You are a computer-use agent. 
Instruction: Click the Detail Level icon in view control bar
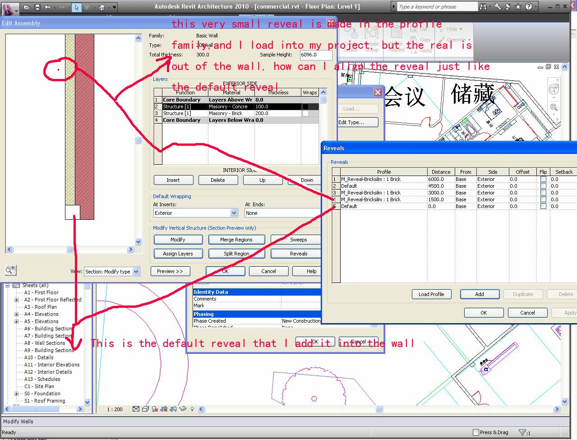point(136,409)
